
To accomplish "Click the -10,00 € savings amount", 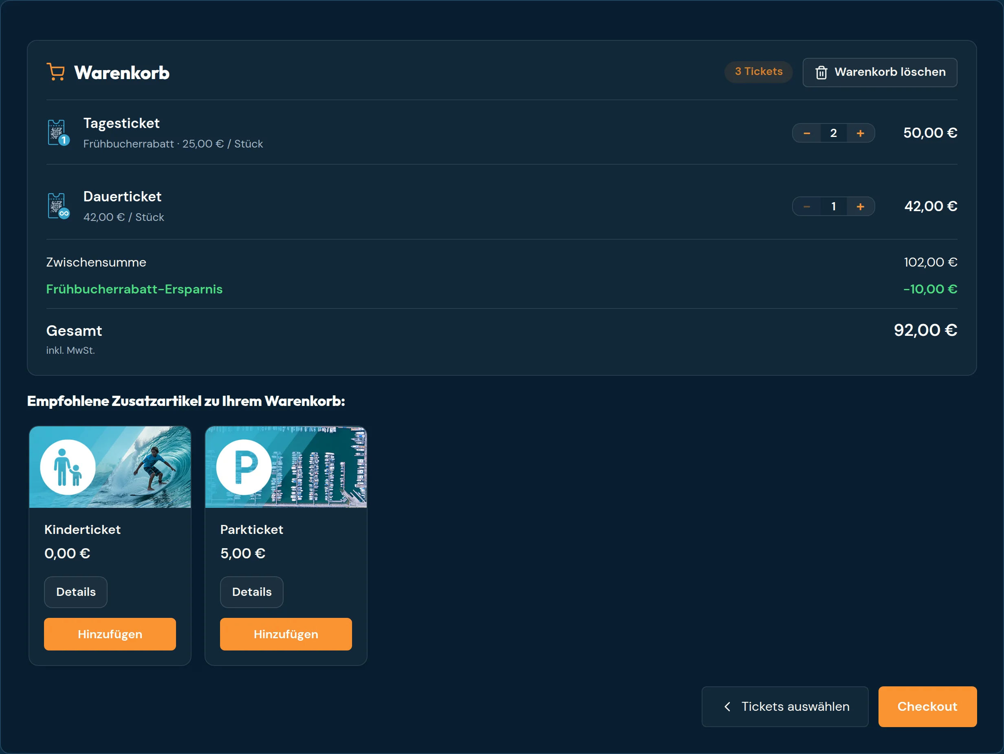I will (930, 289).
